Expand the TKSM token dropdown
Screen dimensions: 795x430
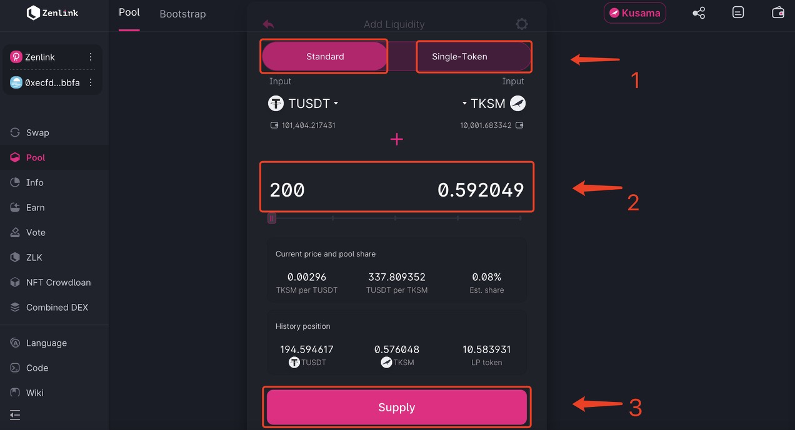click(494, 104)
